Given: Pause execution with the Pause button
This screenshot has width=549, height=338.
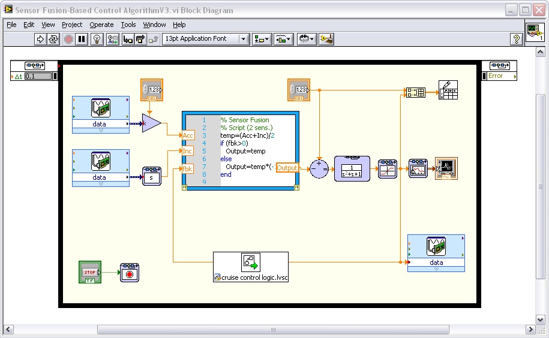Looking at the screenshot, I should pos(82,39).
